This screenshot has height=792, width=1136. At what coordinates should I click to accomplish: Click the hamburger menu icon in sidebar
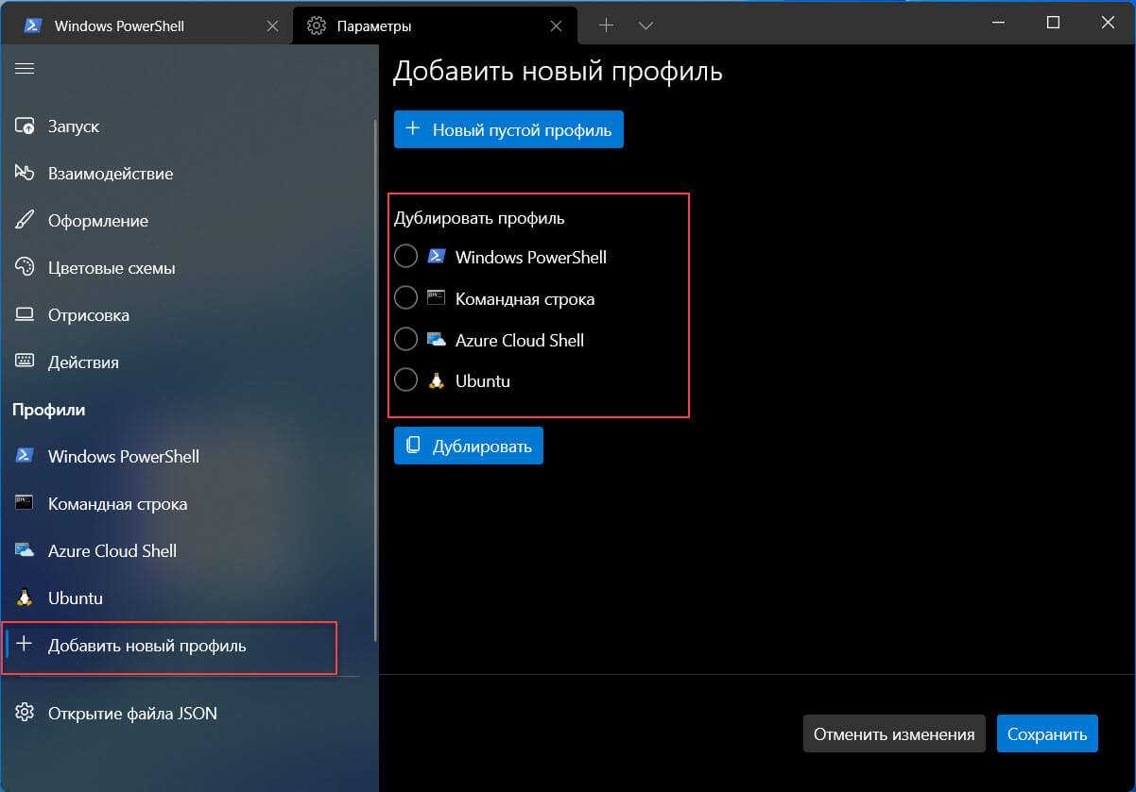(25, 68)
